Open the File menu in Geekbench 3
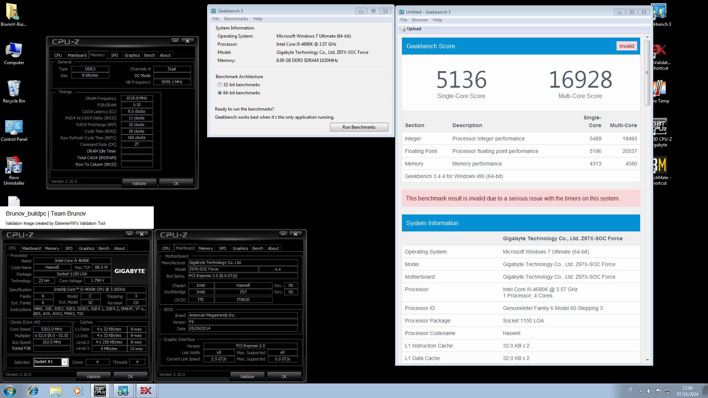This screenshot has height=398, width=708. [x=216, y=19]
